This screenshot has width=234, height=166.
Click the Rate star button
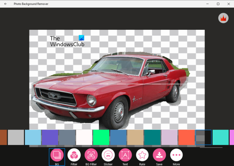point(142,157)
